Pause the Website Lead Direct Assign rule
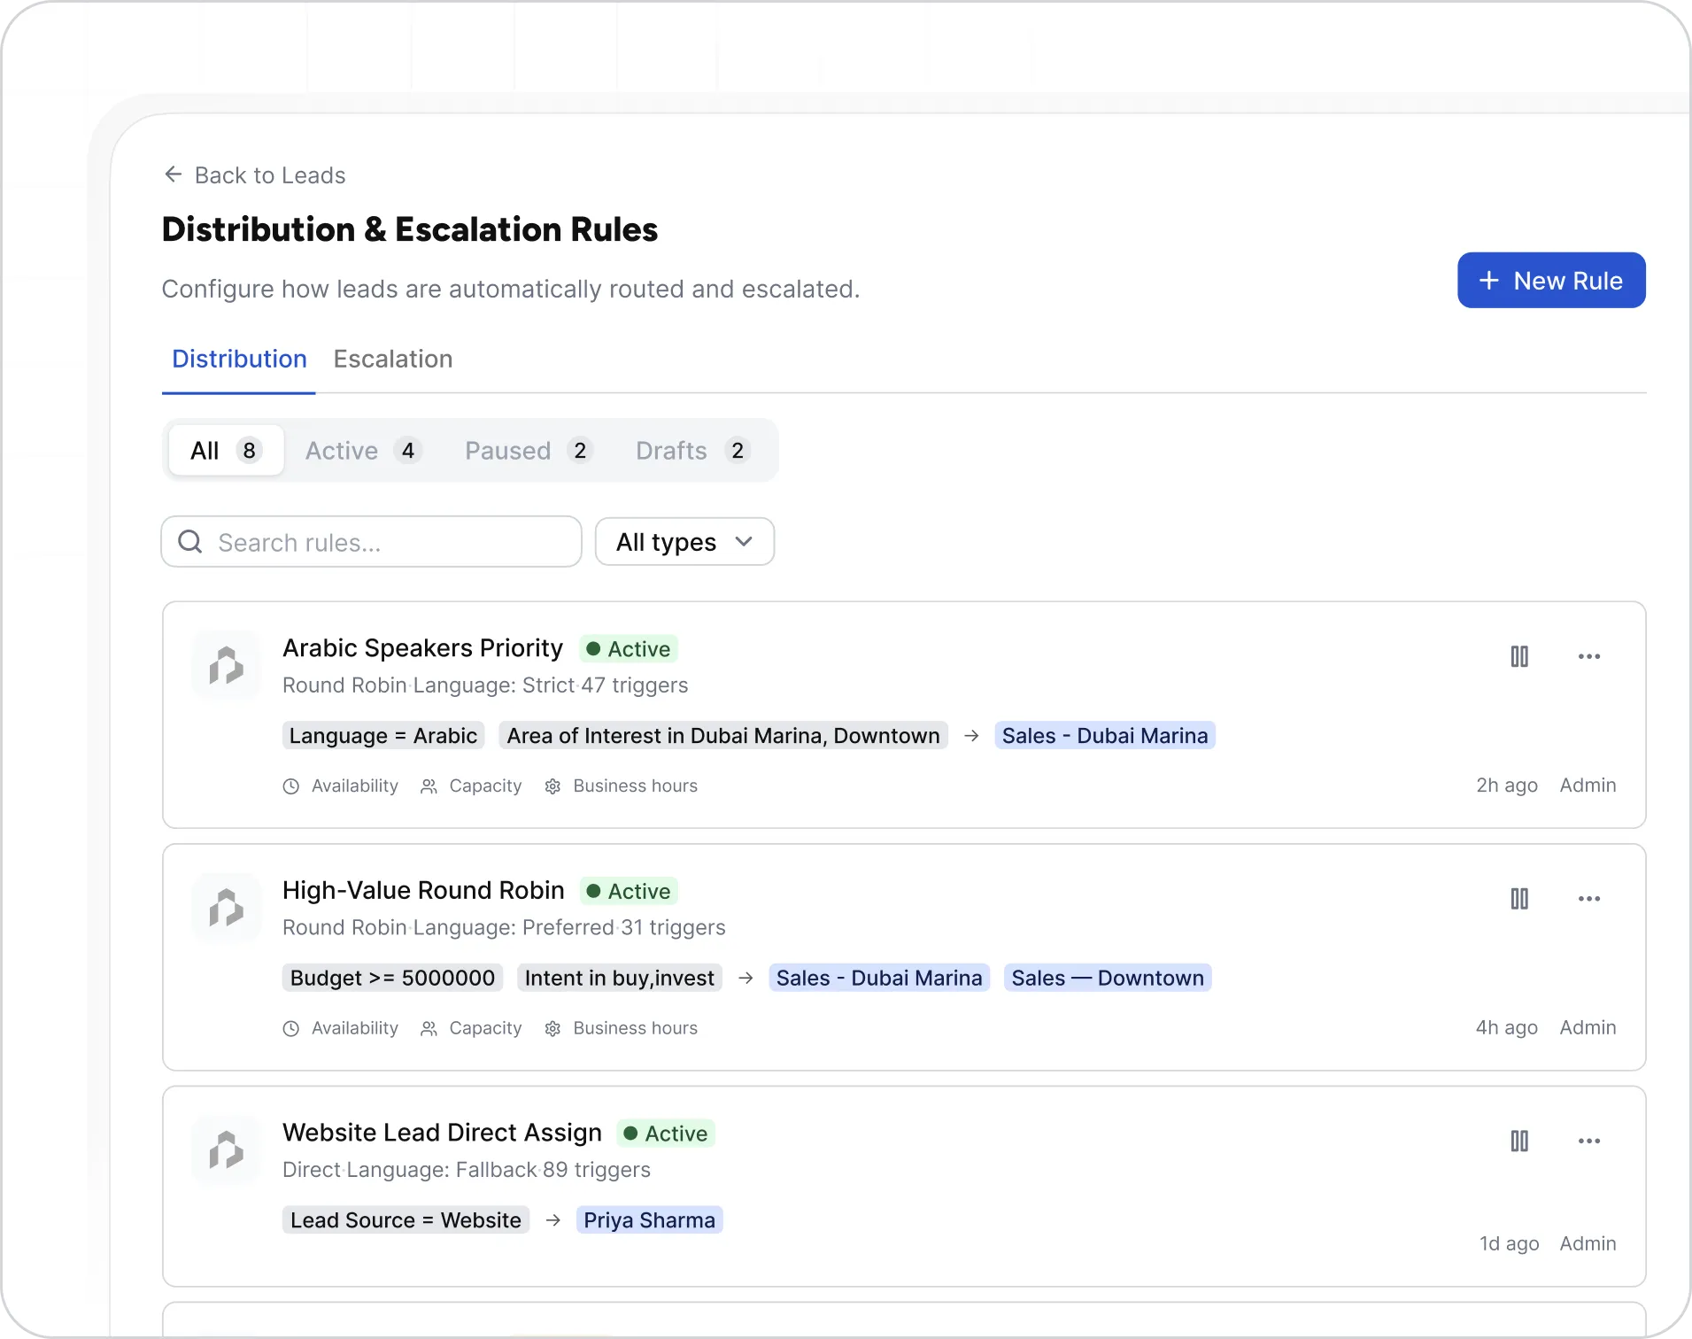 coord(1519,1141)
